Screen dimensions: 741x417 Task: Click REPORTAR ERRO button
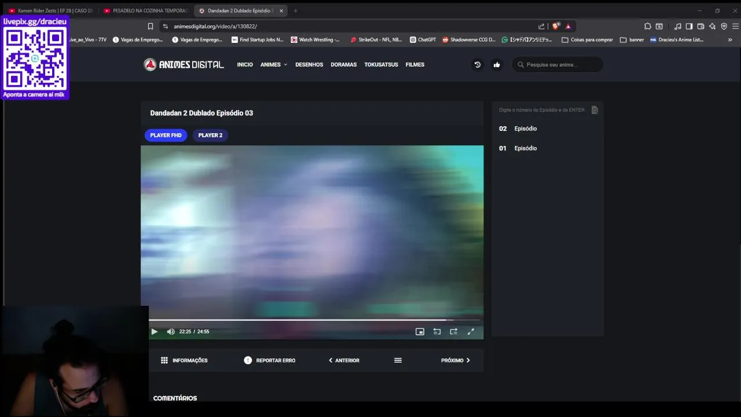click(x=270, y=360)
